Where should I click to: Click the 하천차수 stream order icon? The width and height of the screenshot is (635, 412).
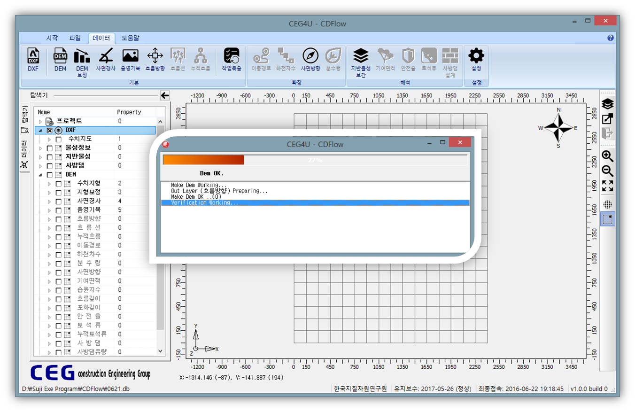286,60
